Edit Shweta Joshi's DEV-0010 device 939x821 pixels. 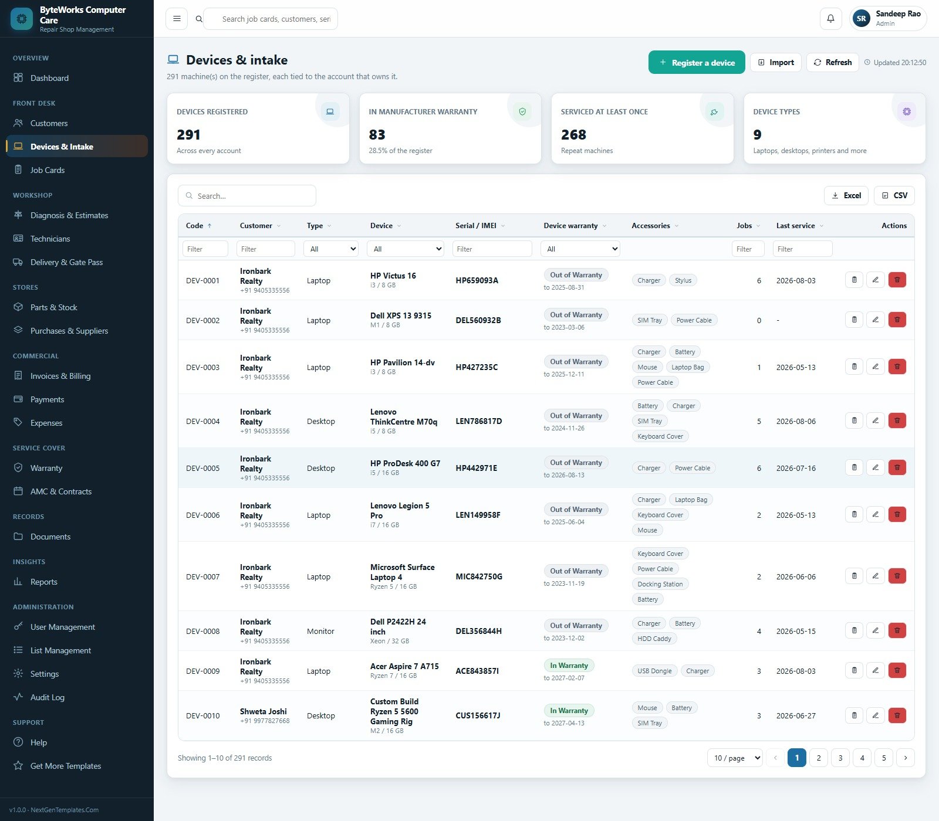(875, 715)
